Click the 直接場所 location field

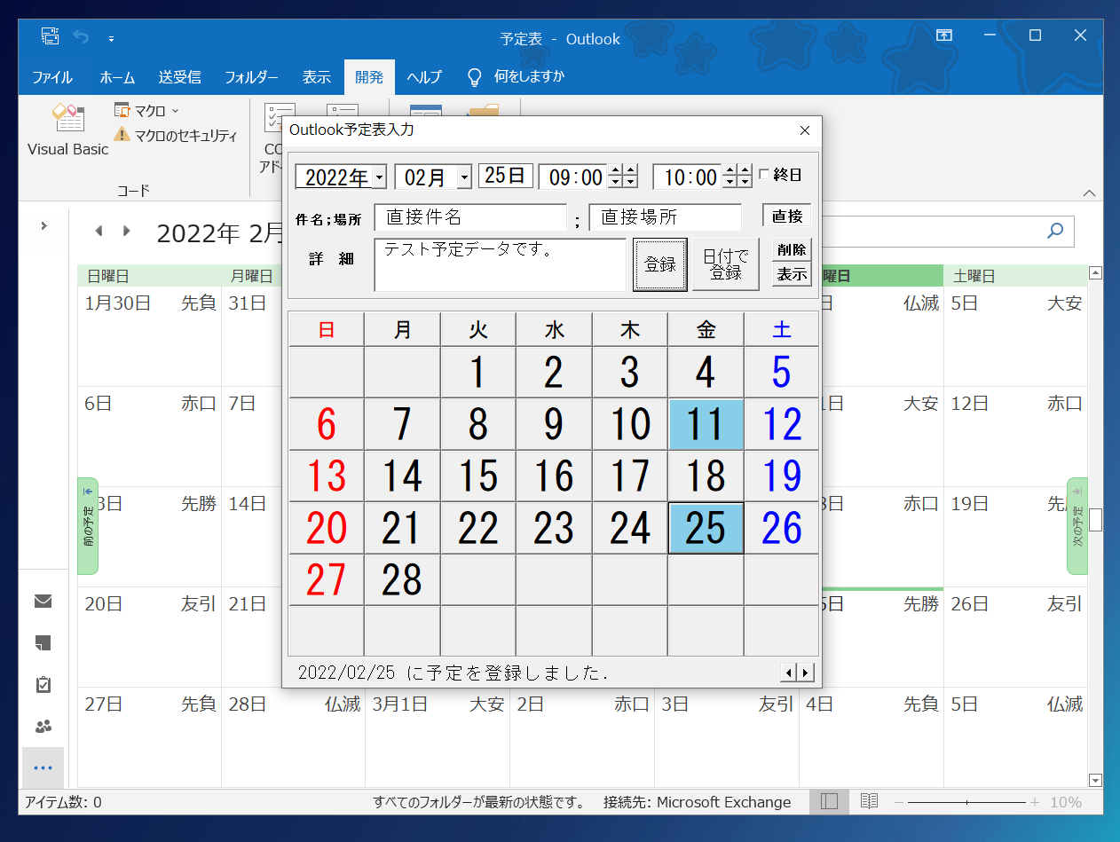point(666,217)
